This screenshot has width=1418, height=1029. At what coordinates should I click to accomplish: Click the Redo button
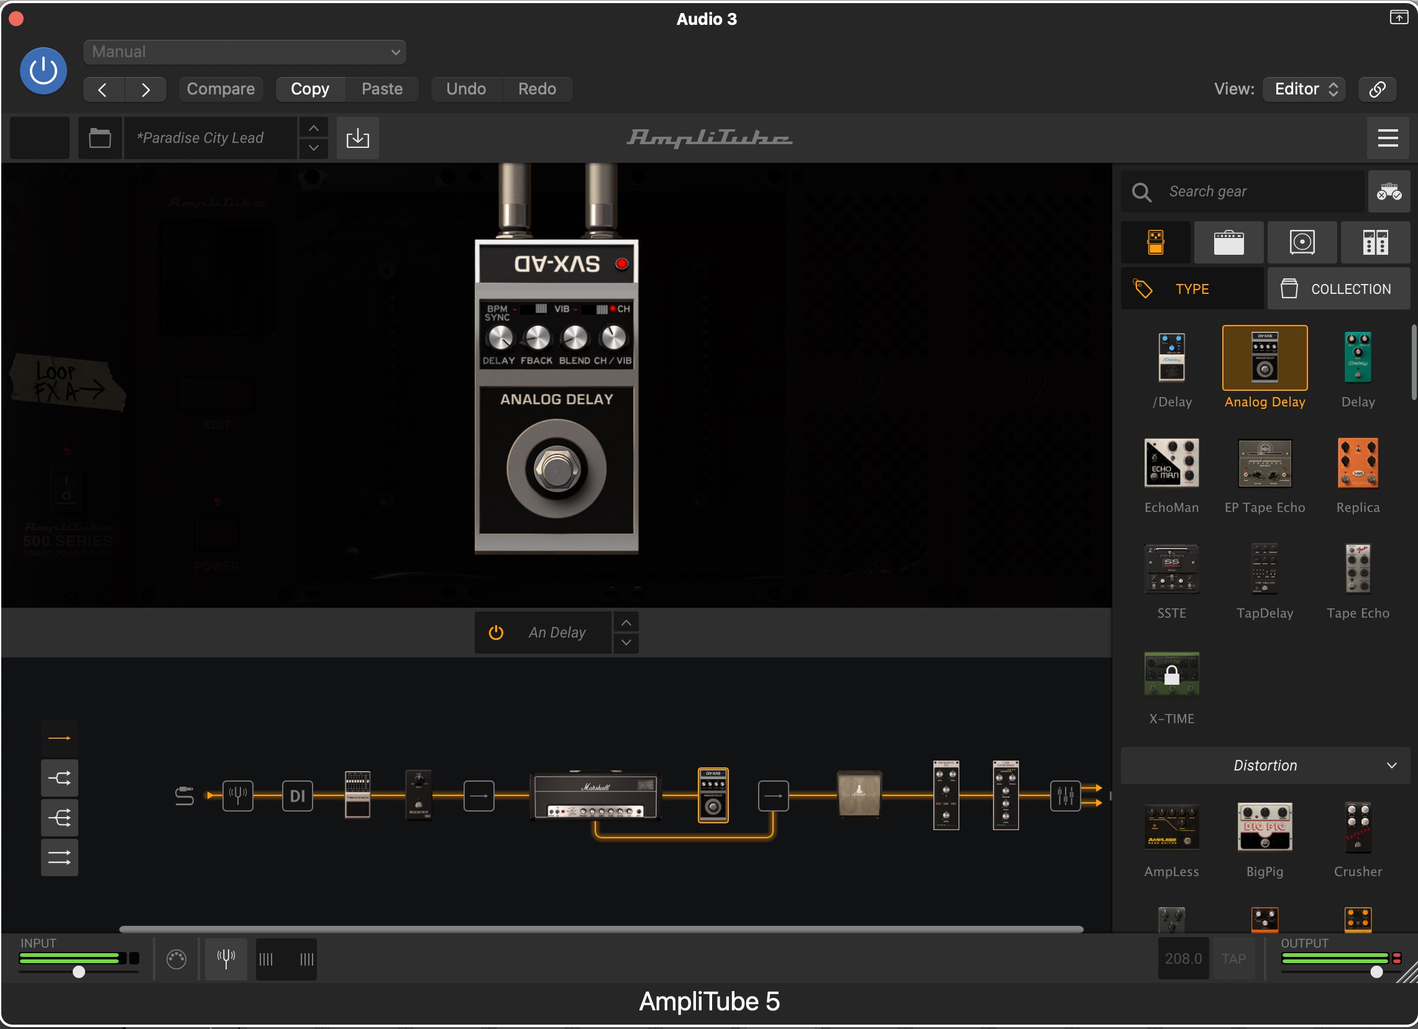tap(537, 89)
